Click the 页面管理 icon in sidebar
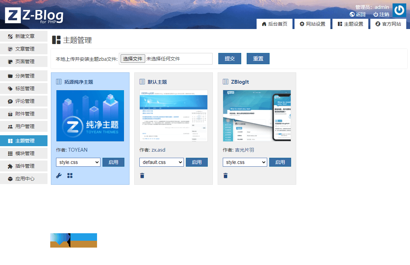410x265 pixels. coord(10,61)
